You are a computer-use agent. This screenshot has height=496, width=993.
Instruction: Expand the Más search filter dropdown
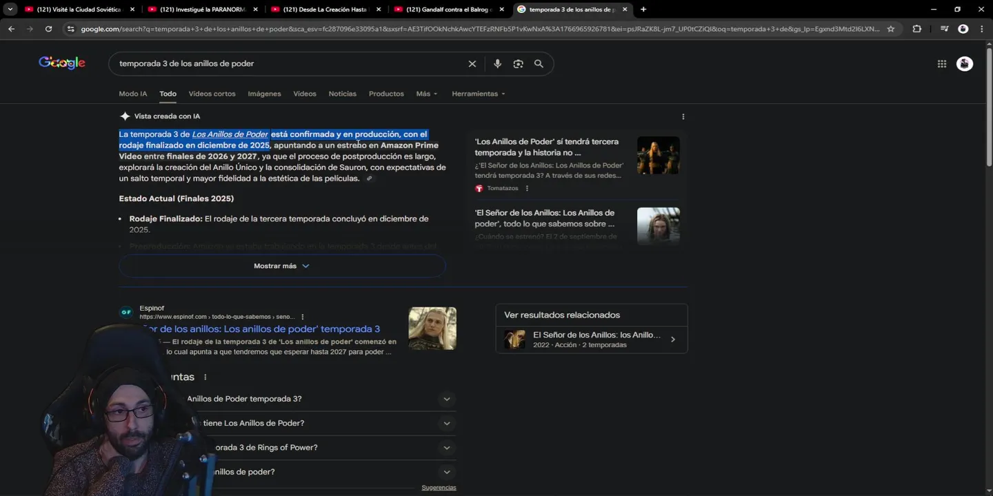pyautogui.click(x=426, y=94)
